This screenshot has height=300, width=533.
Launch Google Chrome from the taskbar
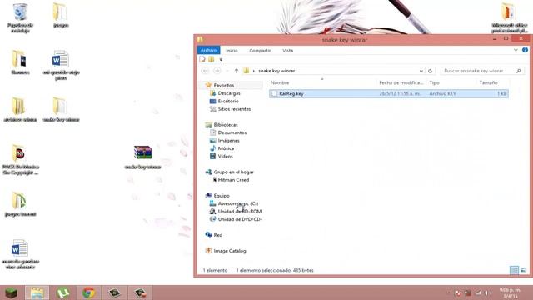(x=88, y=292)
